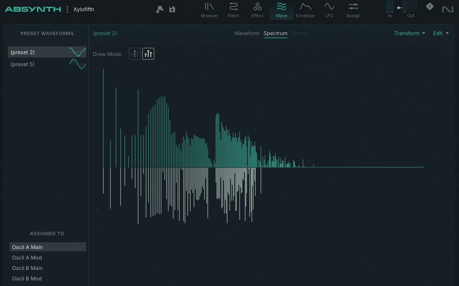Click the random patch generator icon
The height and width of the screenshot is (286, 459).
click(159, 9)
